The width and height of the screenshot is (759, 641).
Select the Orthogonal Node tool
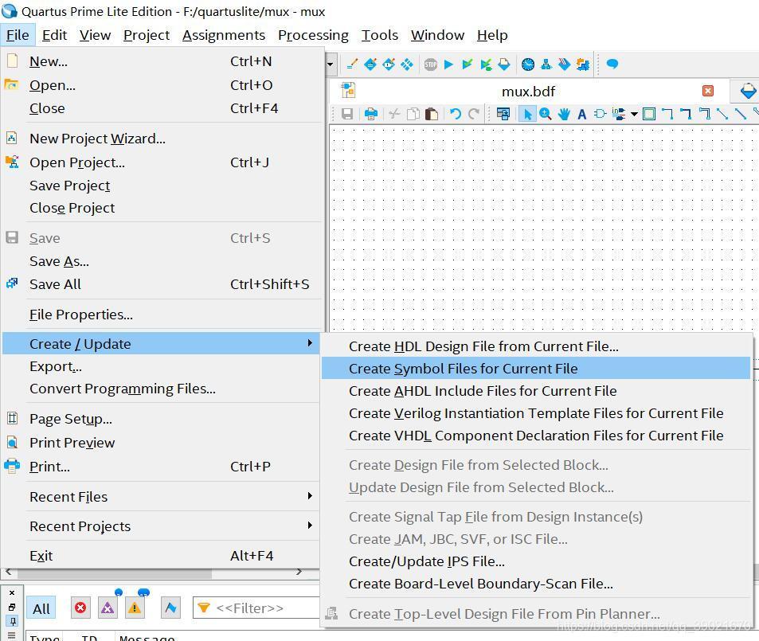pyautogui.click(x=667, y=114)
